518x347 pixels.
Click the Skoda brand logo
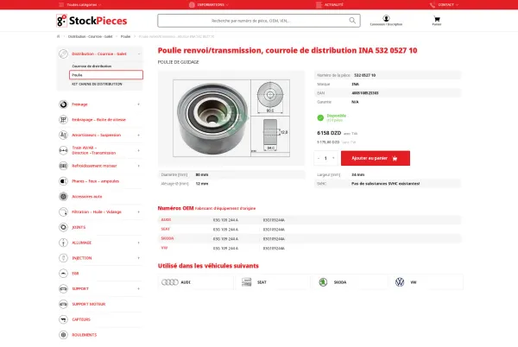point(323,282)
